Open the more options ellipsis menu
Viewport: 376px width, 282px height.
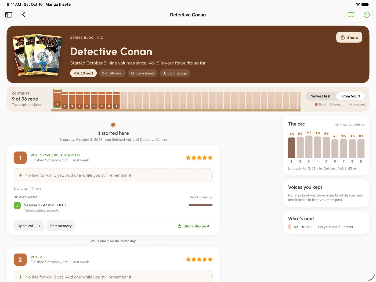point(367,15)
